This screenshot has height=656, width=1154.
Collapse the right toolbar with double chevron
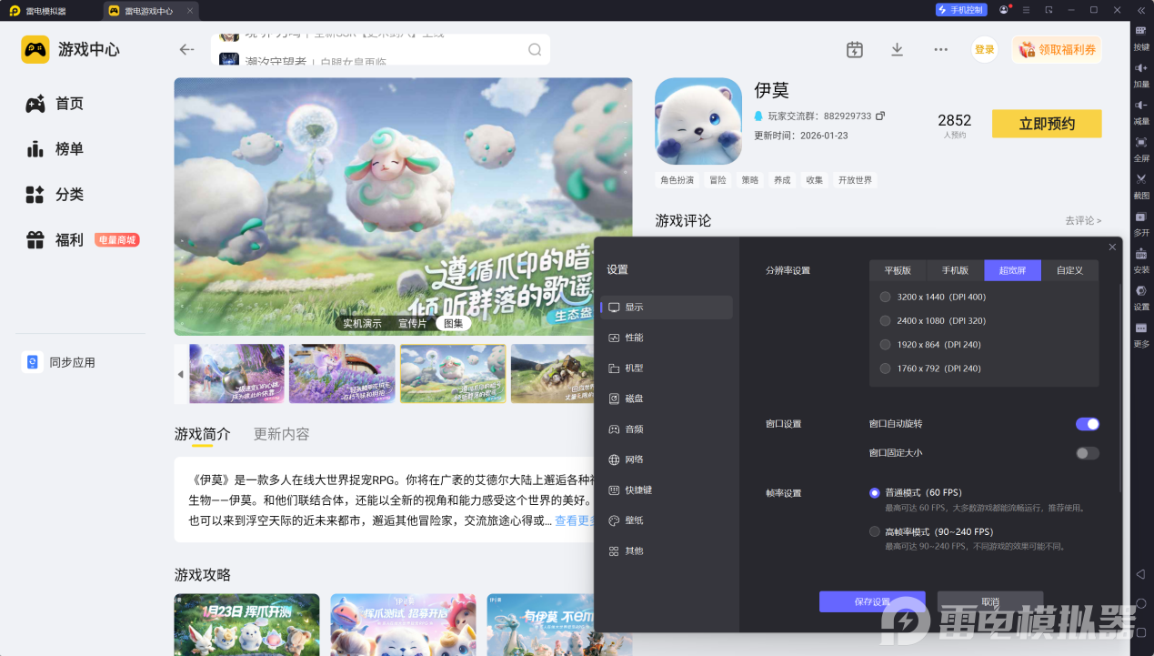(1140, 10)
